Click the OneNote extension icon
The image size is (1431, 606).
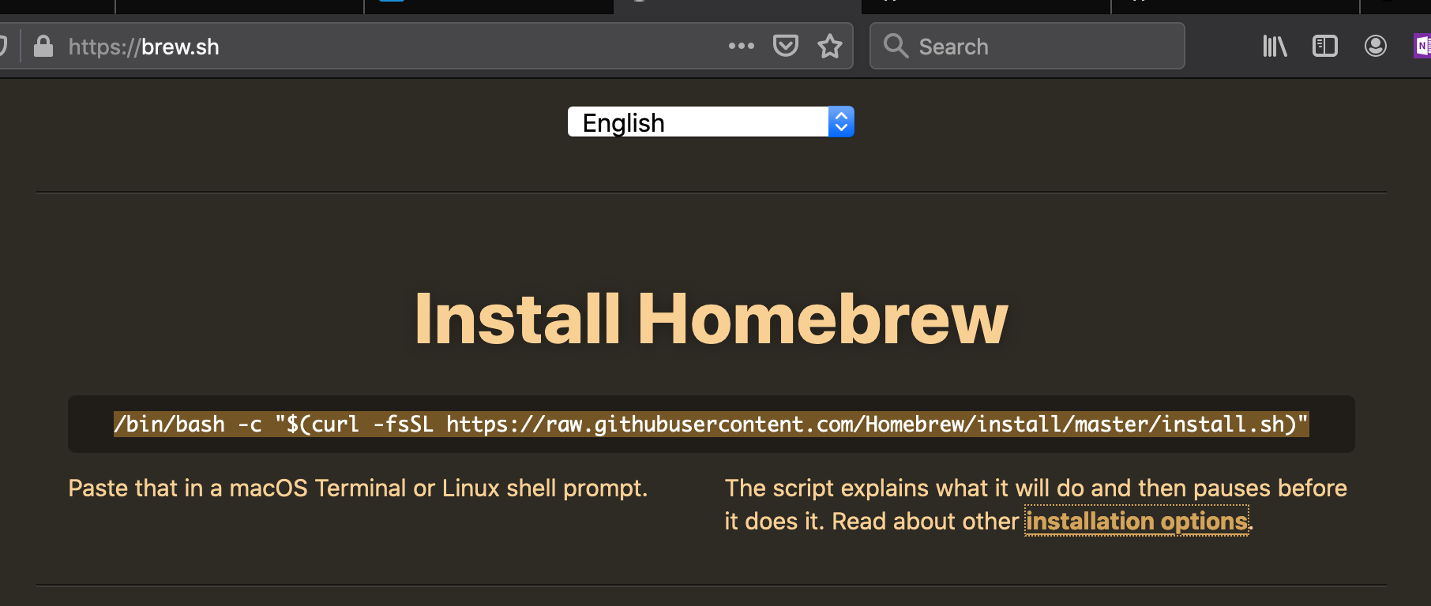1422,47
